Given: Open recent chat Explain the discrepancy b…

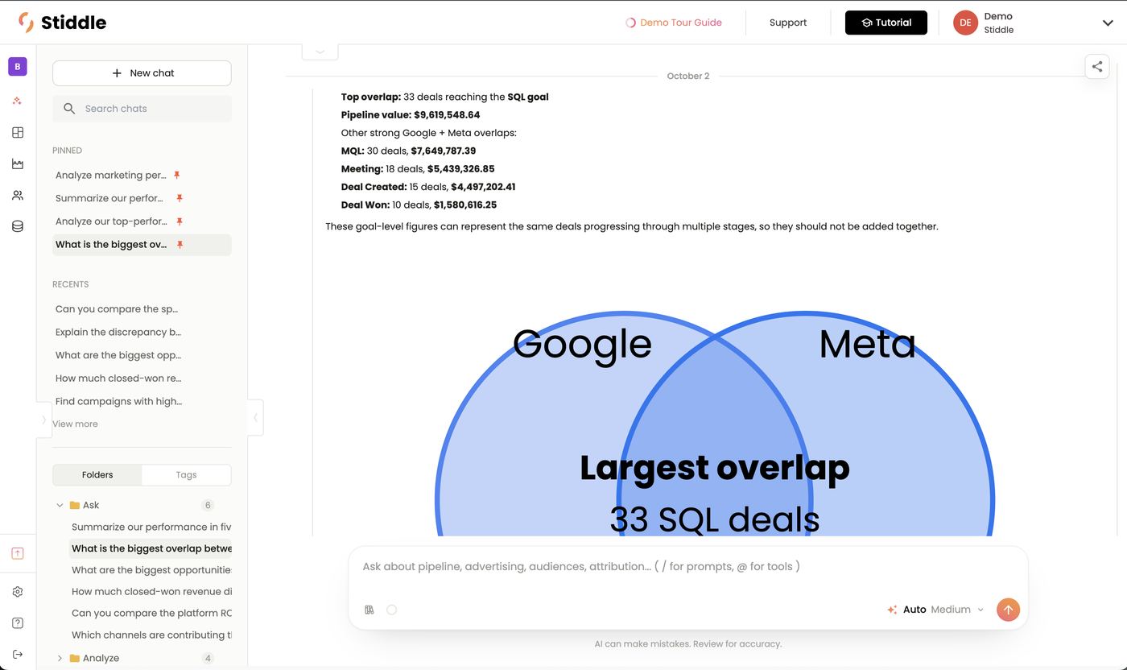Looking at the screenshot, I should click(118, 332).
